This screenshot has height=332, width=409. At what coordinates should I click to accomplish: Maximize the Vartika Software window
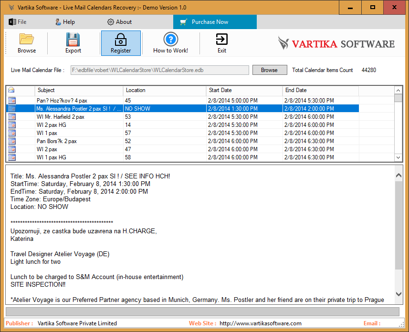click(x=372, y=8)
